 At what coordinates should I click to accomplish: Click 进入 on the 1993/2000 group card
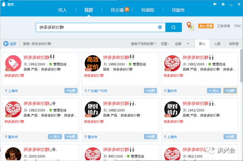214,91
